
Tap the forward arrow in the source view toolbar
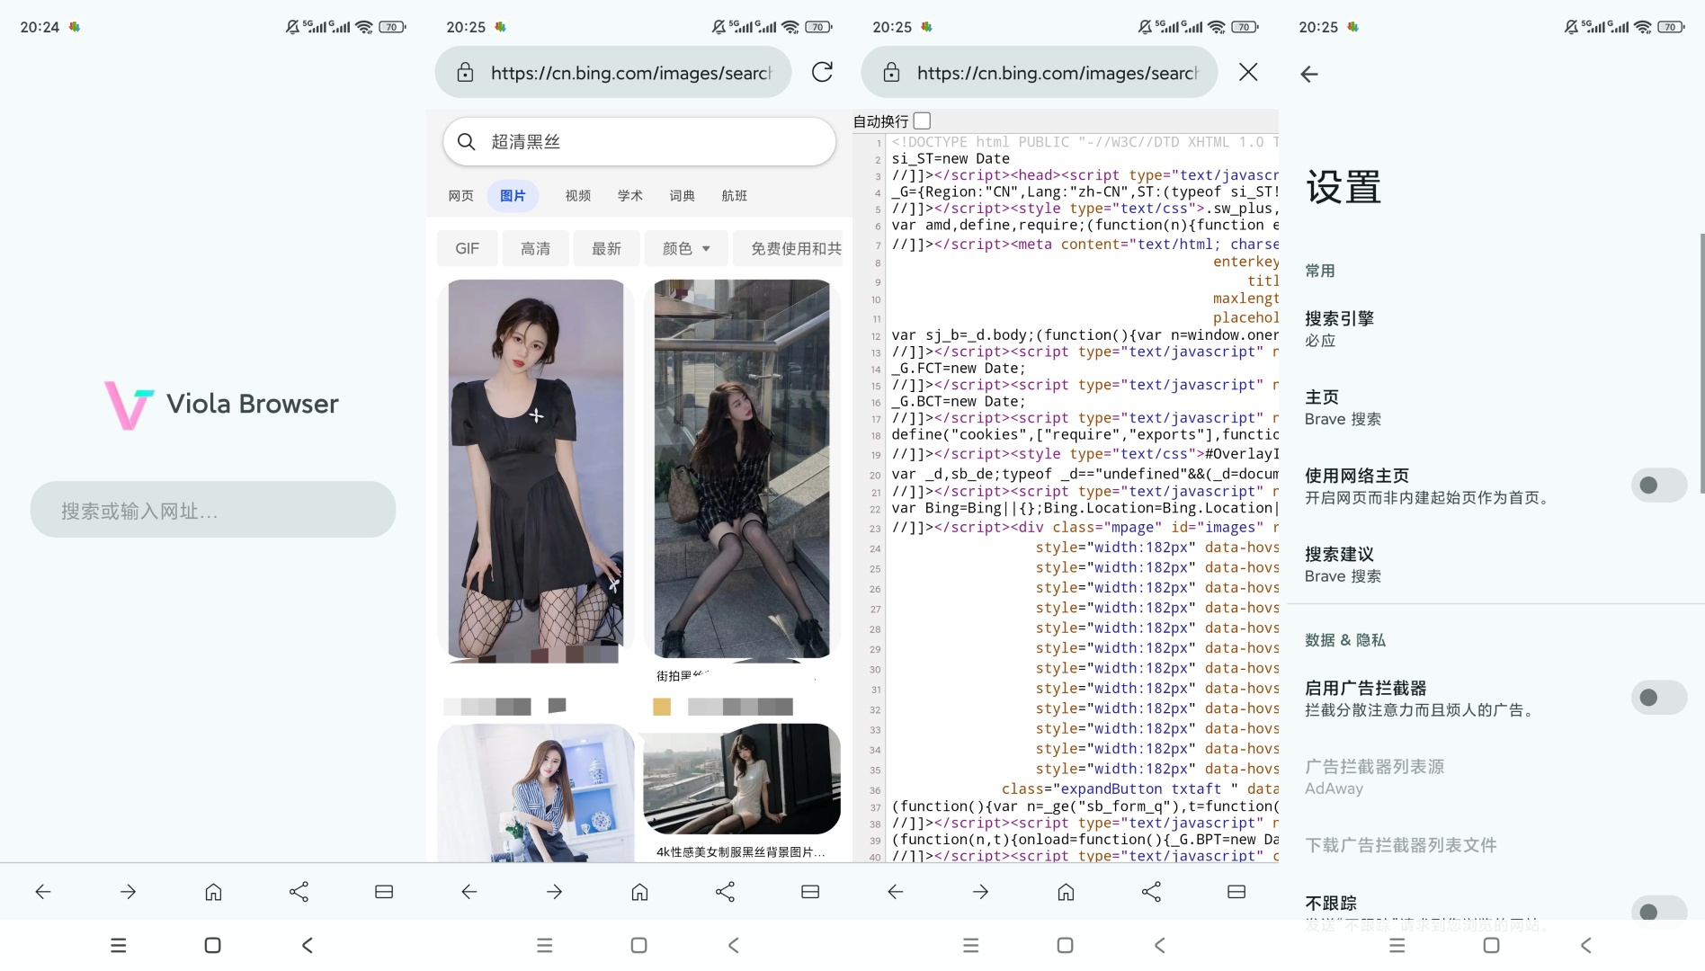pyautogui.click(x=980, y=892)
